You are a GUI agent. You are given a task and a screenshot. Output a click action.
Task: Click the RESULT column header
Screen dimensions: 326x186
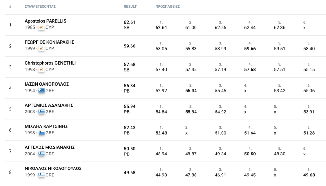tap(130, 7)
